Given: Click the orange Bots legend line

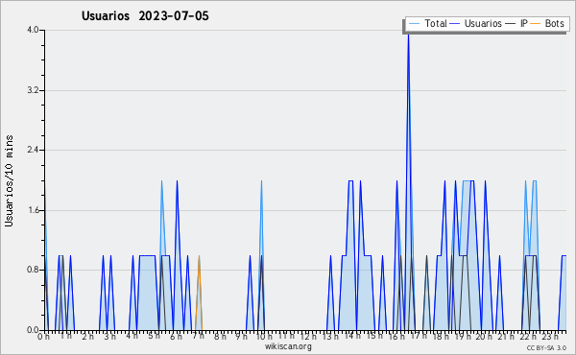Looking at the screenshot, I should [536, 24].
